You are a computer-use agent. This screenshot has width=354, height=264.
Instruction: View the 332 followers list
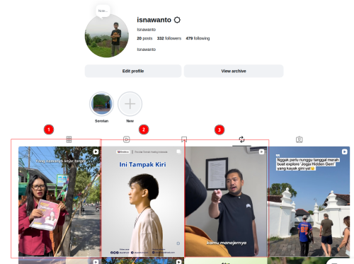[x=169, y=38]
